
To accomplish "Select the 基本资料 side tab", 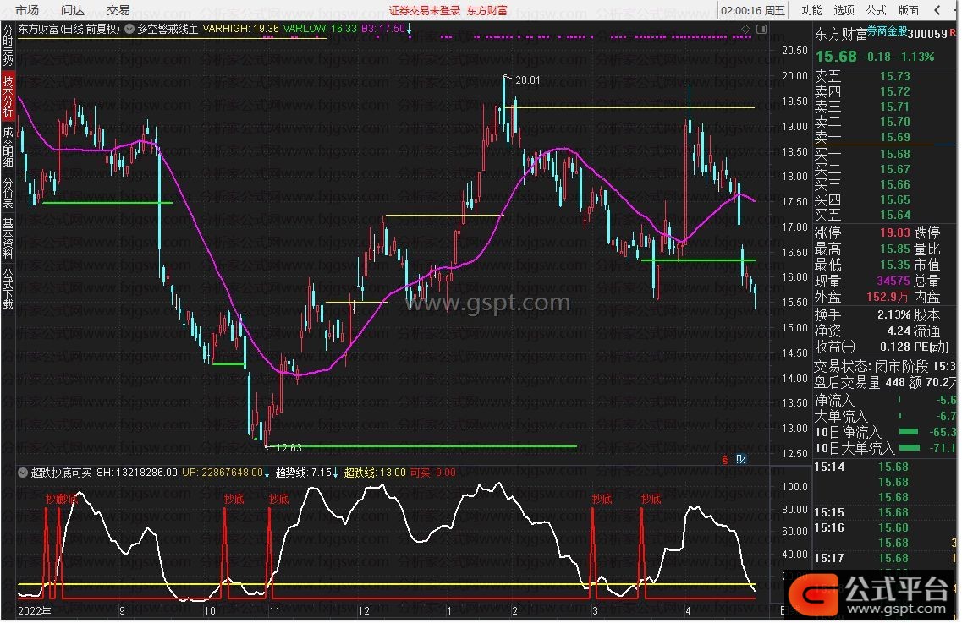I will (x=8, y=238).
